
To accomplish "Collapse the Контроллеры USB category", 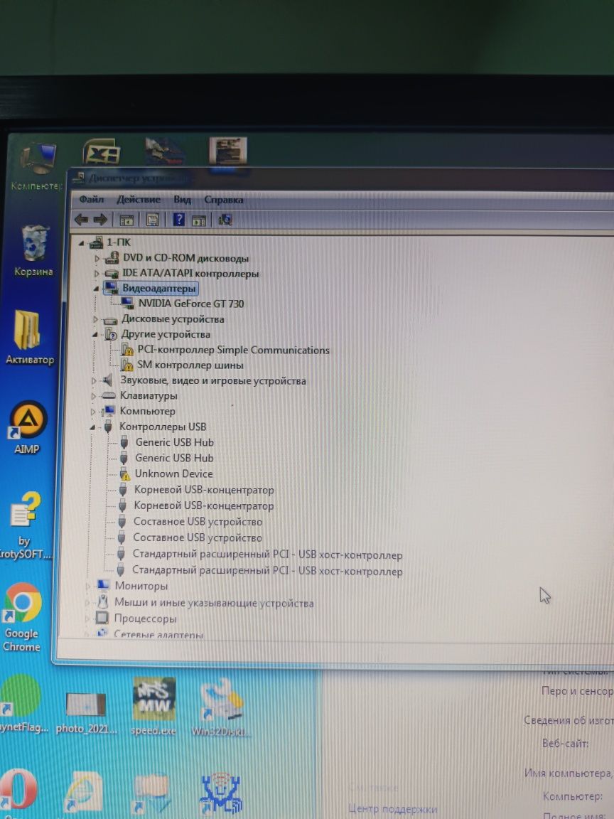I will point(92,427).
